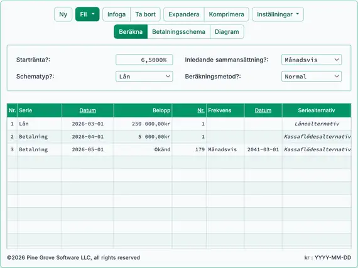
Task: Click the Infoga button
Action: click(116, 14)
